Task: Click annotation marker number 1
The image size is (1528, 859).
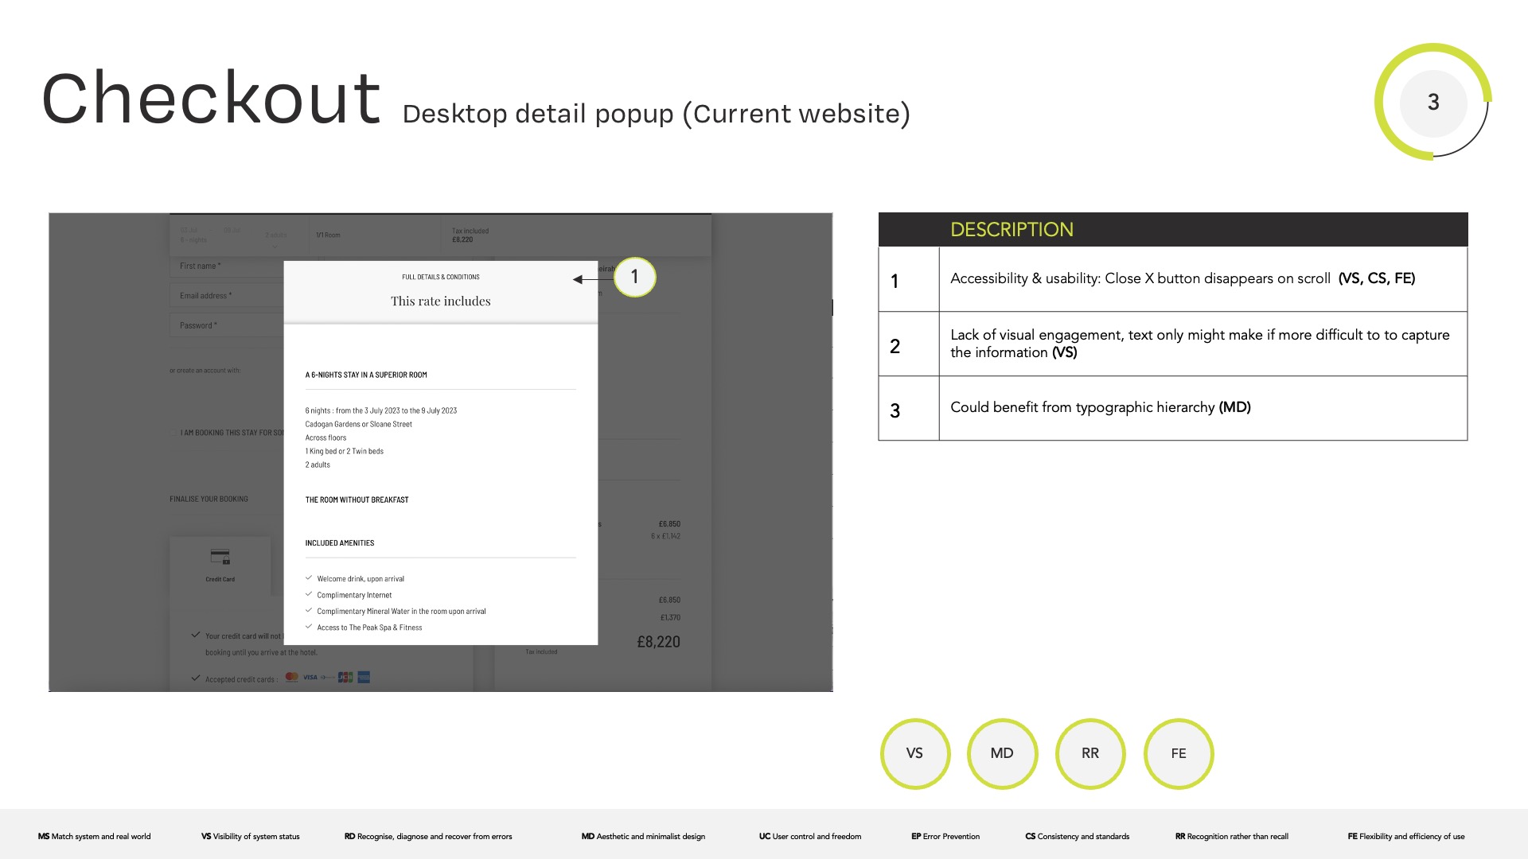Action: click(x=634, y=277)
